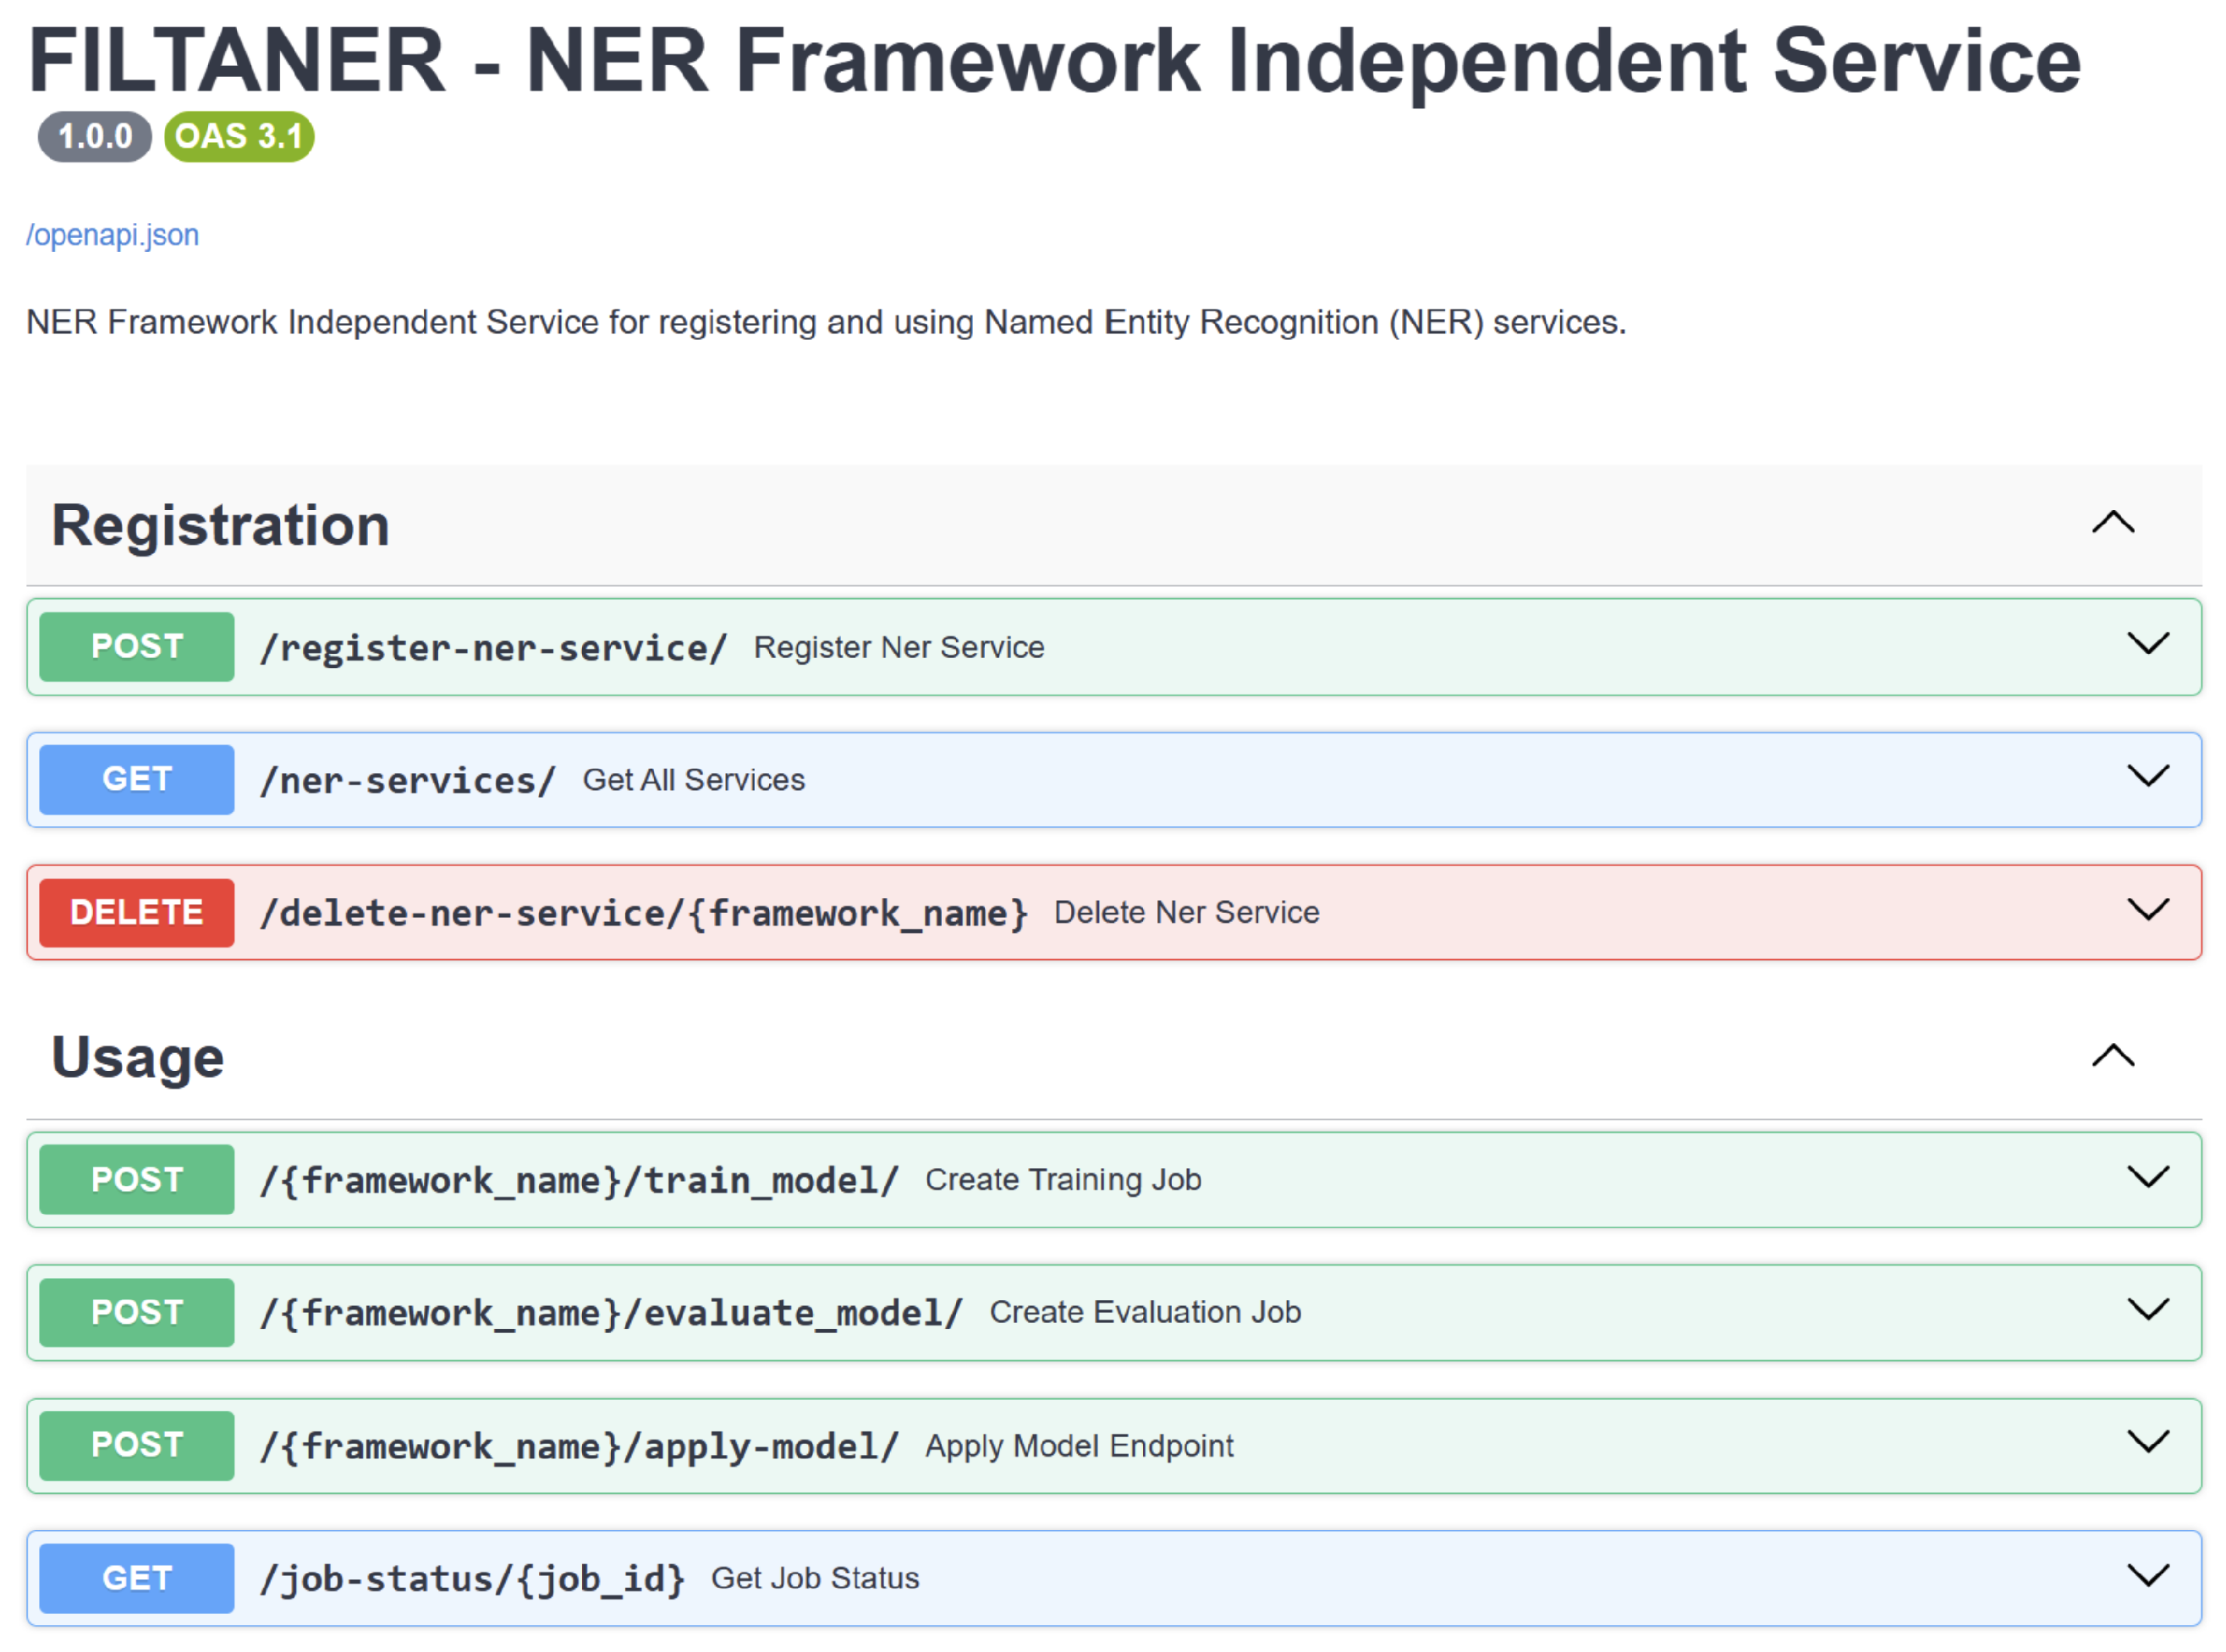Select the /ner-services/ path text
This screenshot has width=2226, height=1652.
[x=408, y=781]
